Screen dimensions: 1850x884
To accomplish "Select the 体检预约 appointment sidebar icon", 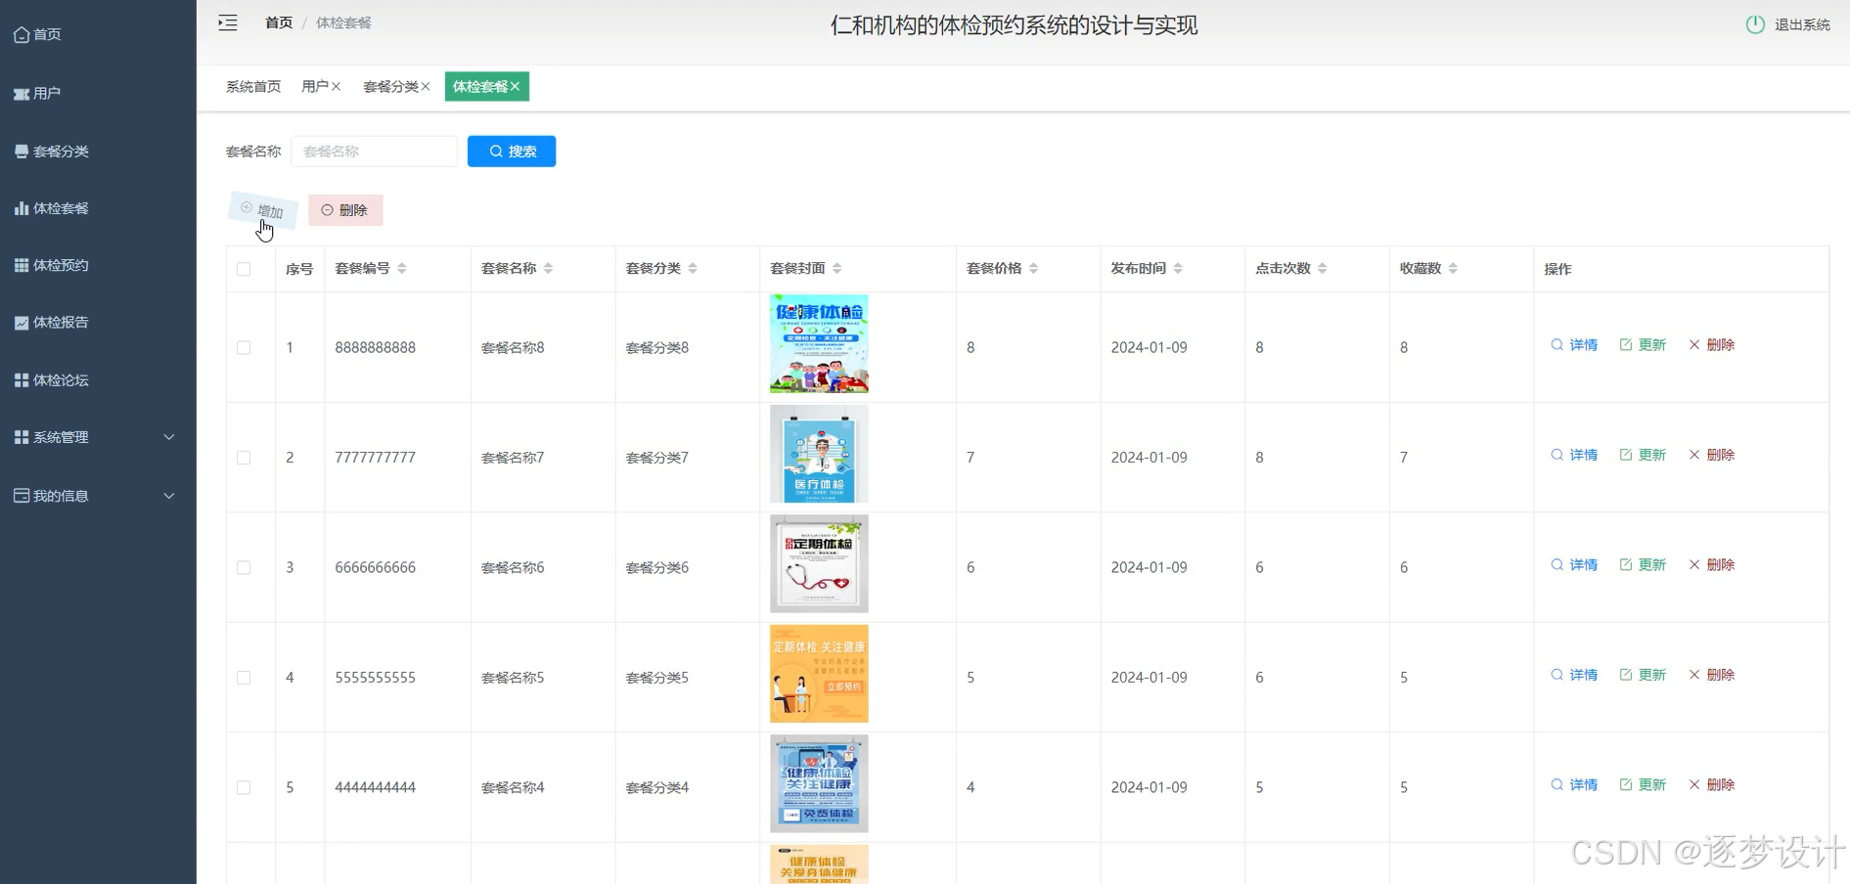I will 22,265.
